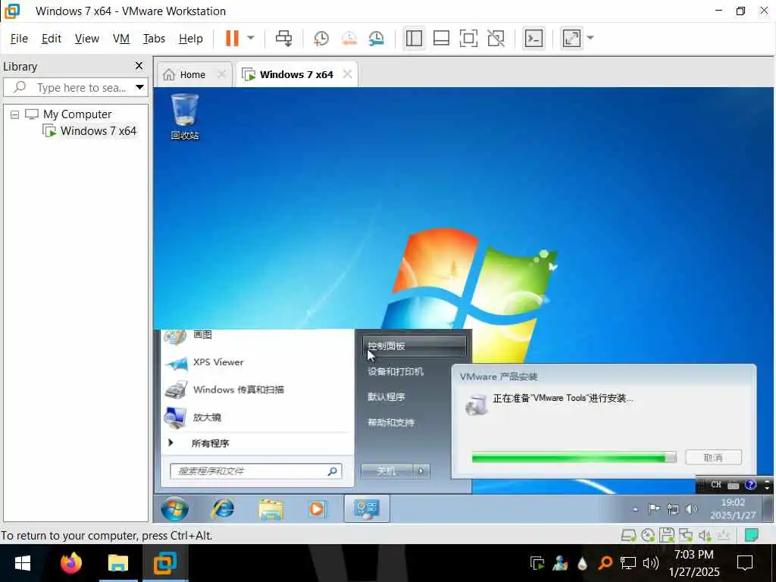
Task: Show hidden guest tray icons arrow
Action: click(636, 509)
